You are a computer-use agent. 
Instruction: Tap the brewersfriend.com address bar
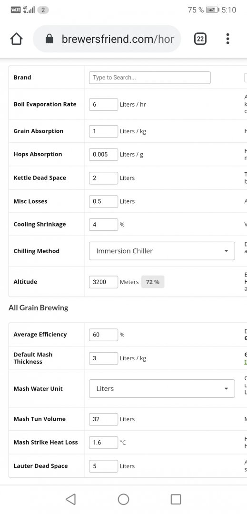(x=107, y=39)
